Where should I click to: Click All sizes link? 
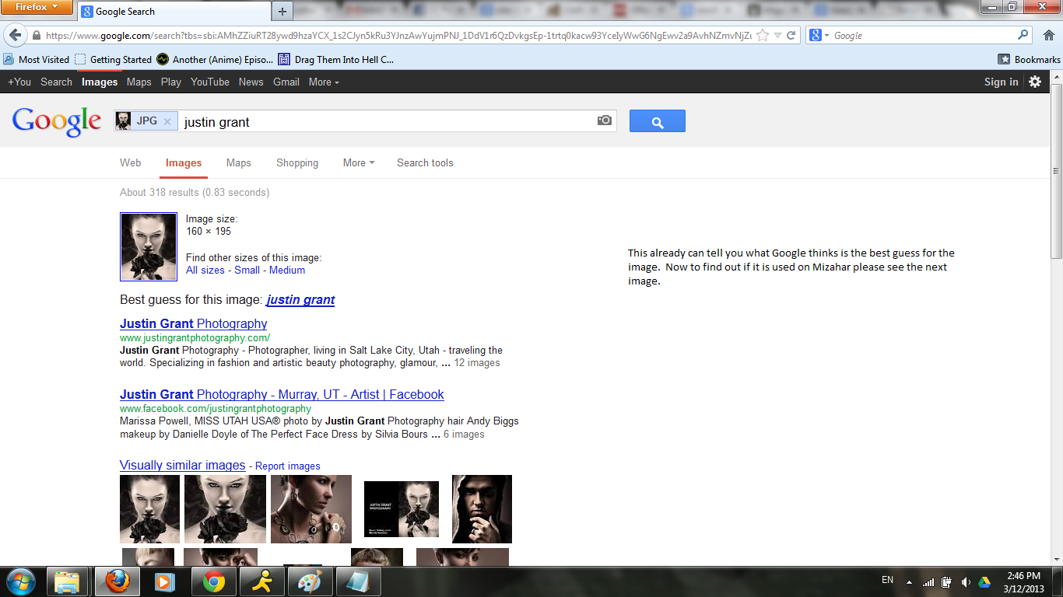click(x=205, y=270)
